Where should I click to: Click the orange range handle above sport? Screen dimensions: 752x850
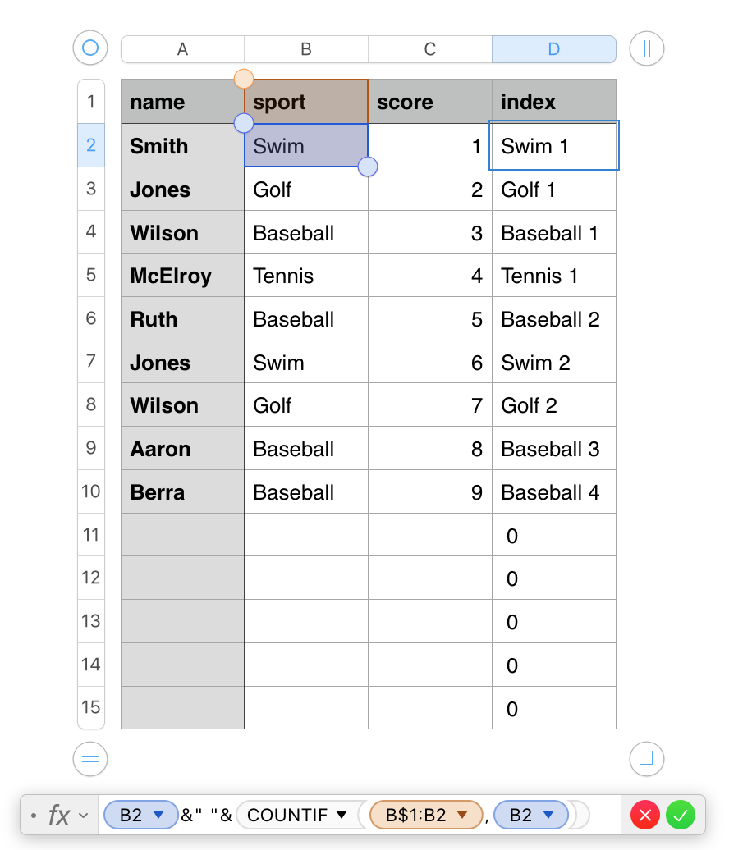(x=244, y=79)
